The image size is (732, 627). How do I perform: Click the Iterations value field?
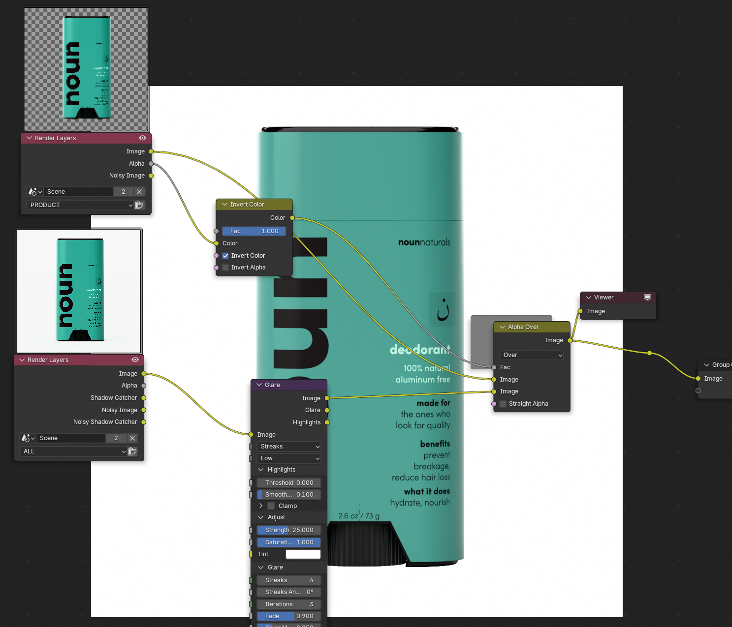tap(289, 604)
